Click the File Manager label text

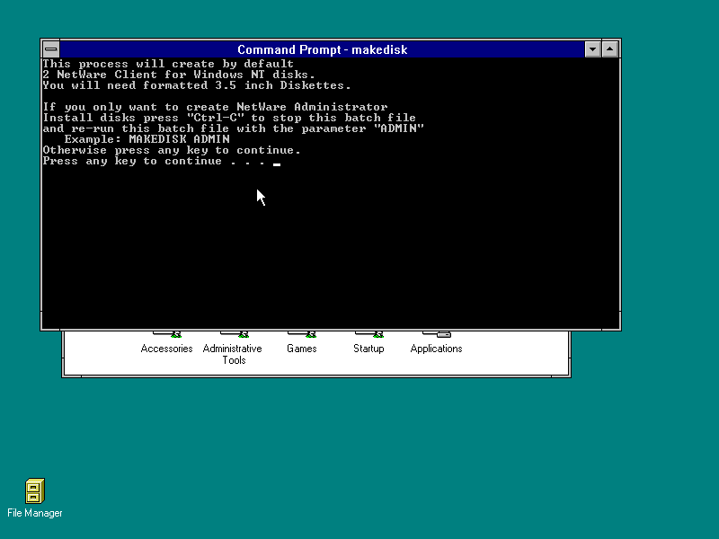click(35, 513)
